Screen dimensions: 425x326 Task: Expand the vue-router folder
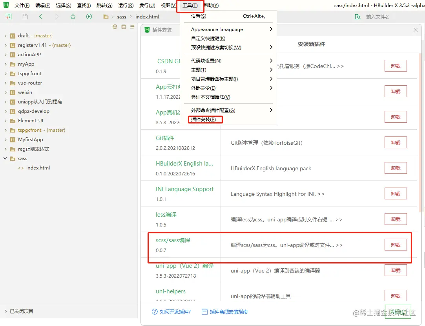coord(5,83)
